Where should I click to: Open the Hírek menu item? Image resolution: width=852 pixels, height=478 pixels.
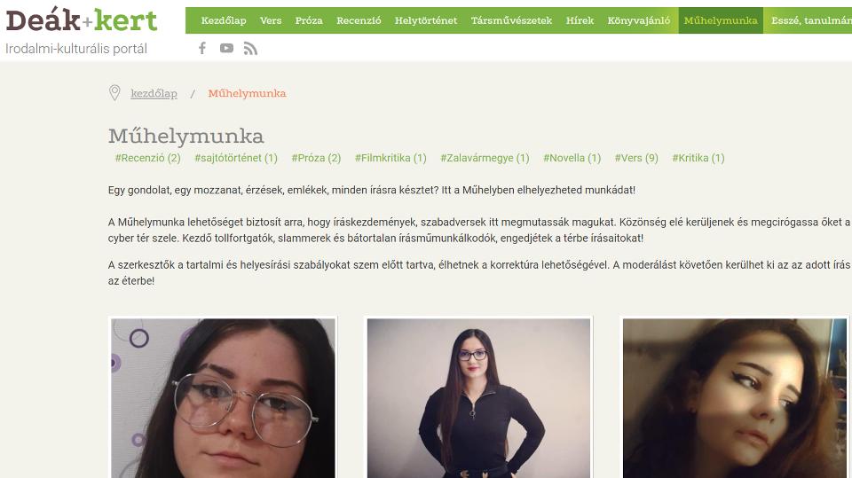coord(580,20)
